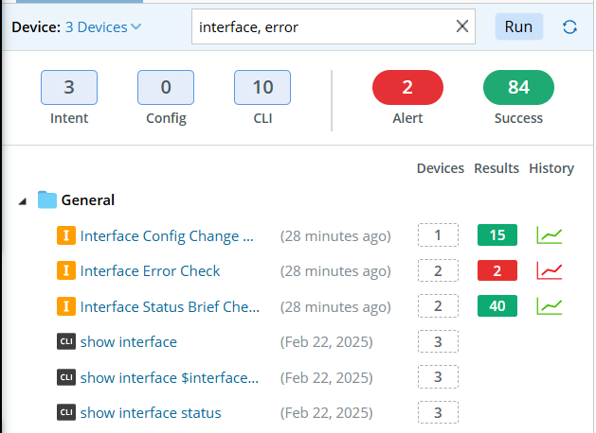The width and height of the screenshot is (596, 433).
Task: Filter by CLI count box
Action: coord(262,88)
